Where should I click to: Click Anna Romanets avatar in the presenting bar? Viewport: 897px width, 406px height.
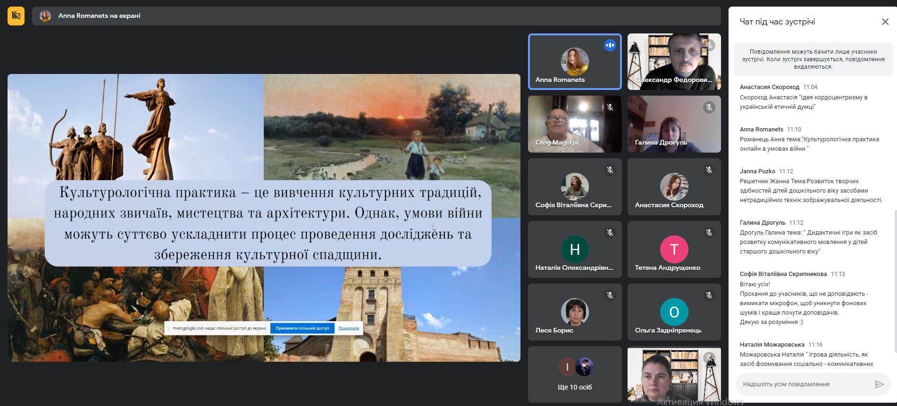coord(45,16)
